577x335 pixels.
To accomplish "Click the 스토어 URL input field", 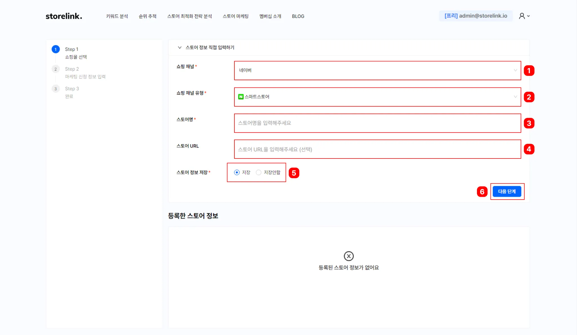I will (377, 149).
